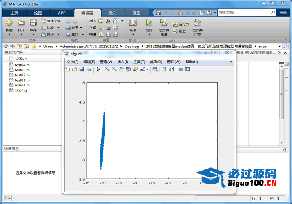Open the 插入(I) menu in Figure window
The height and width of the screenshot is (204, 292).
(123, 62)
